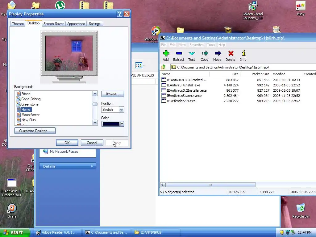This screenshot has height=237, width=316.
Task: Select the Recycle Bin desktop icon
Action: pyautogui.click(x=301, y=211)
